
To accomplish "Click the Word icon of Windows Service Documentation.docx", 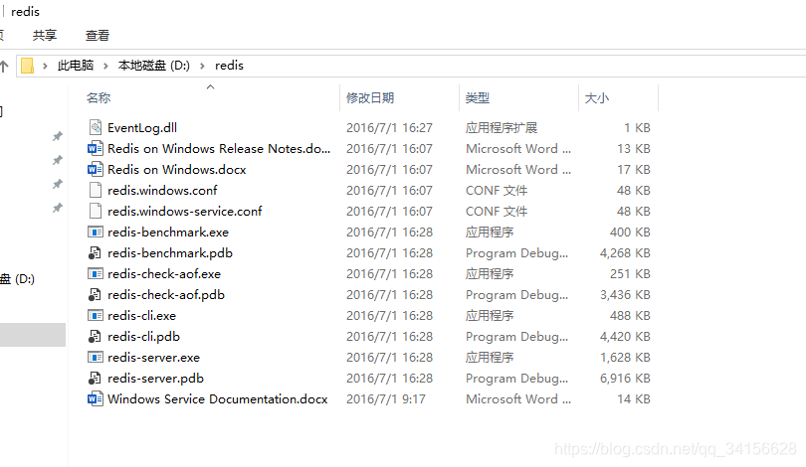I will pos(96,398).
